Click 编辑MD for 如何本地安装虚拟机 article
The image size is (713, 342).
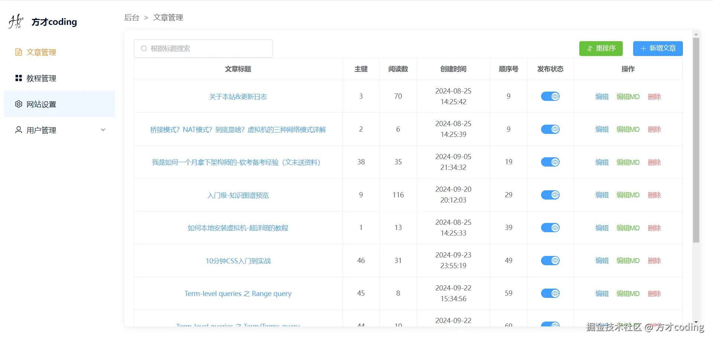pos(628,228)
